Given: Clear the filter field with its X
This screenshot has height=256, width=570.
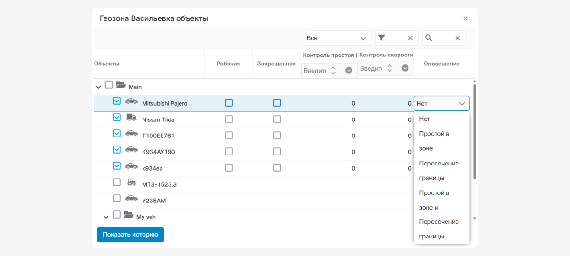Looking at the screenshot, I should [x=410, y=38].
